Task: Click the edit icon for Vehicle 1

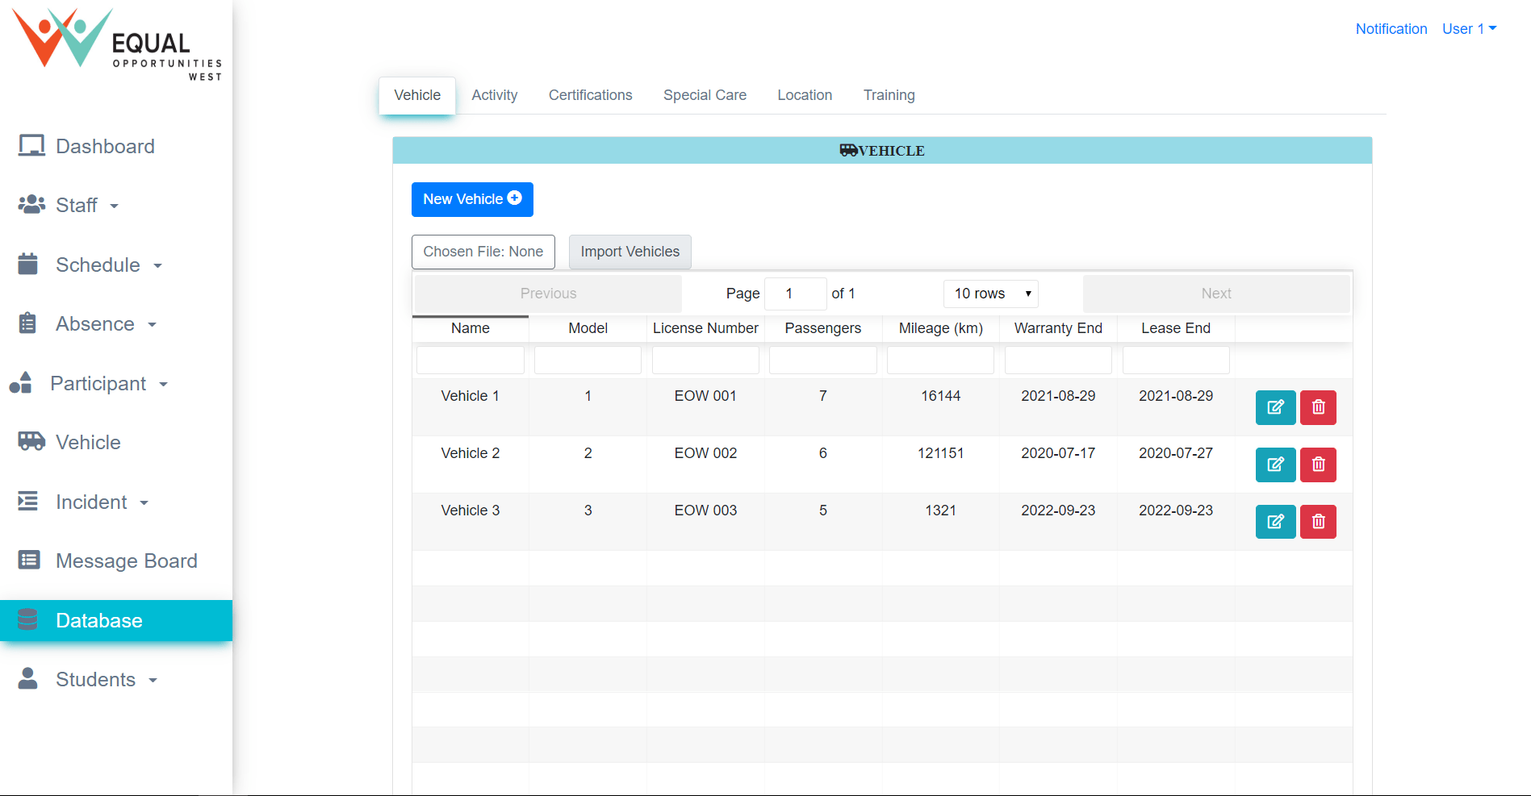Action: 1275,407
